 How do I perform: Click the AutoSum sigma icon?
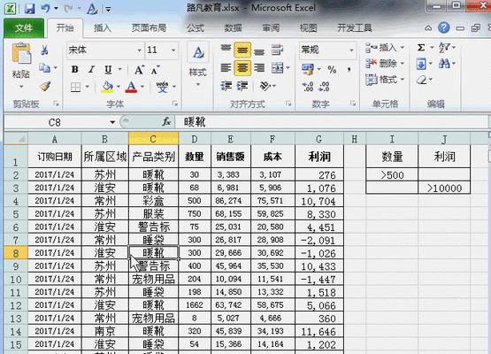[421, 48]
